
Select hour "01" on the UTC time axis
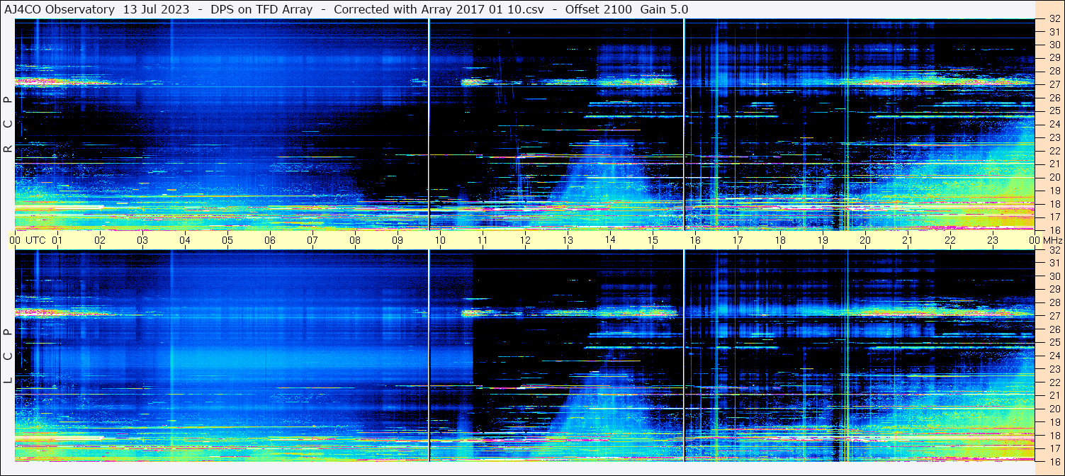58,240
